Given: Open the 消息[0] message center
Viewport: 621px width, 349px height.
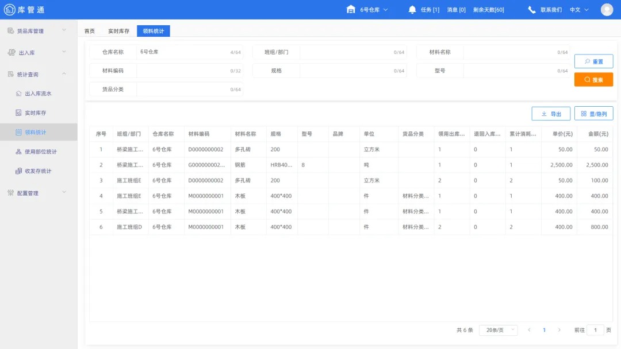Looking at the screenshot, I should click(457, 9).
